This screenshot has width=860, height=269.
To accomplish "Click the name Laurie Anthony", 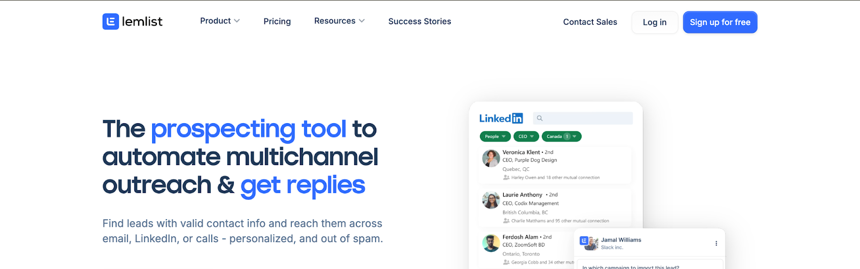I will [x=522, y=195].
